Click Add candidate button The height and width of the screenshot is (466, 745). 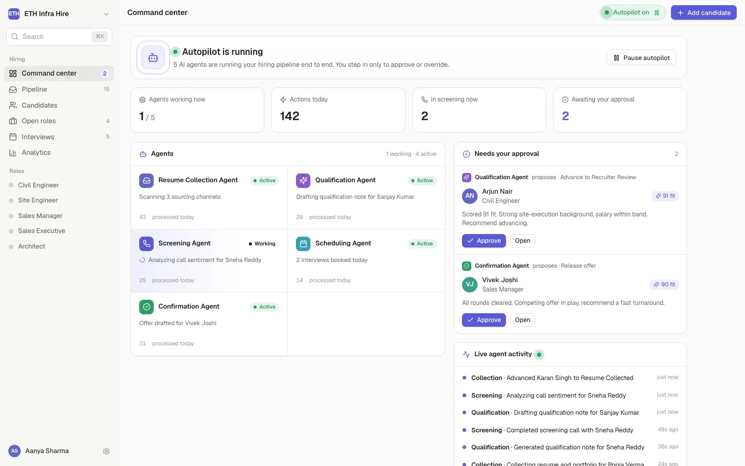tap(704, 12)
